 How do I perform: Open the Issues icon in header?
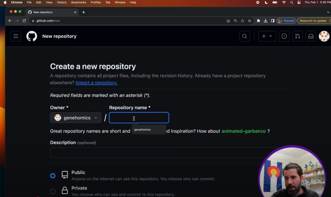pyautogui.click(x=284, y=36)
